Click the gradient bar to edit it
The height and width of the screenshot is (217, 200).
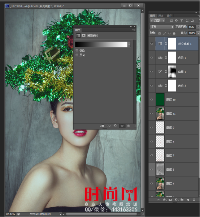click(101, 44)
